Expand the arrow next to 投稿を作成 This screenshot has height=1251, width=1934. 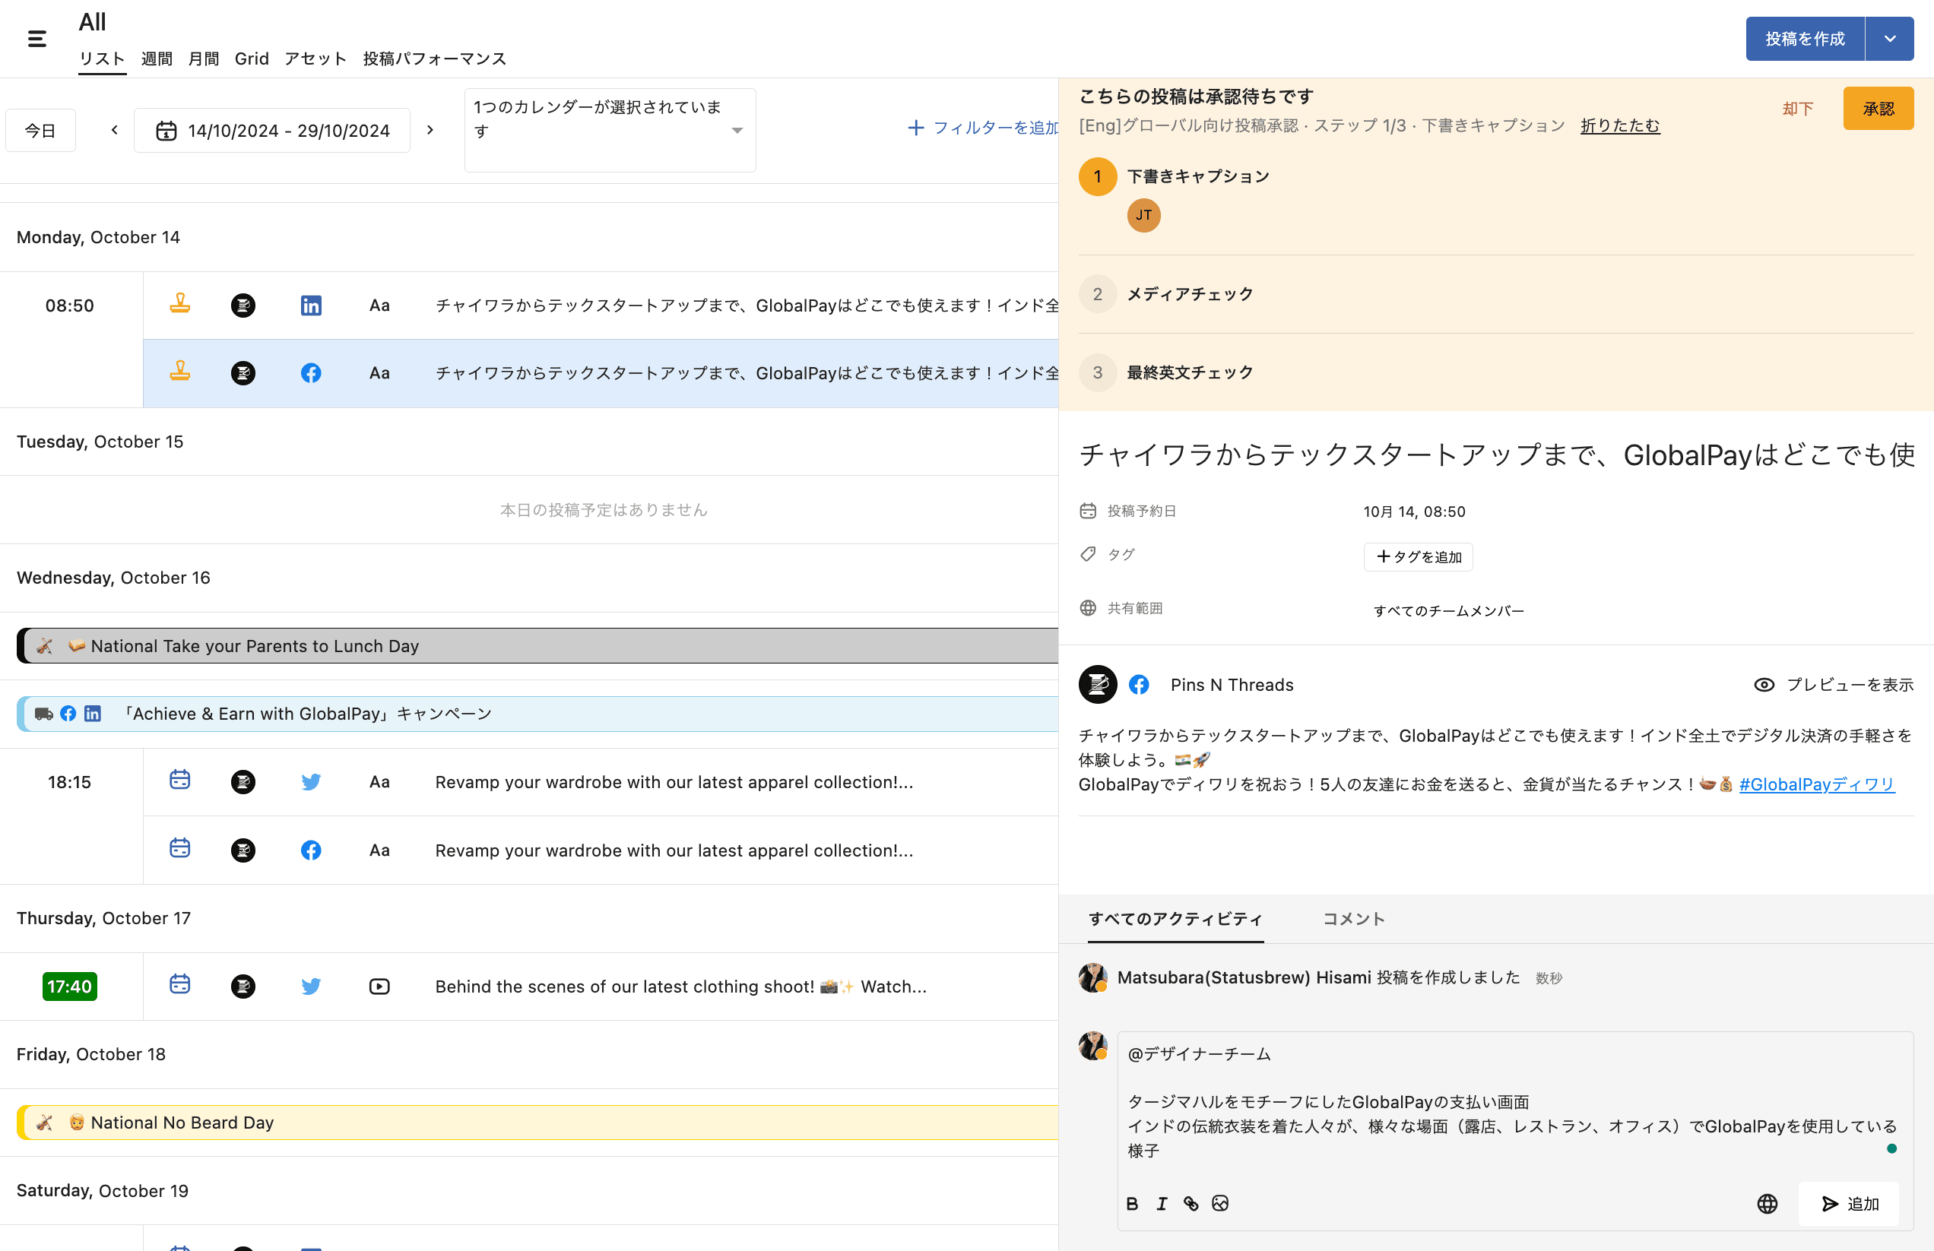click(x=1889, y=38)
